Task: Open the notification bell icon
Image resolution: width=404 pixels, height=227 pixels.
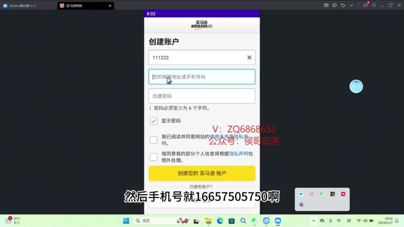Action: (x=397, y=220)
